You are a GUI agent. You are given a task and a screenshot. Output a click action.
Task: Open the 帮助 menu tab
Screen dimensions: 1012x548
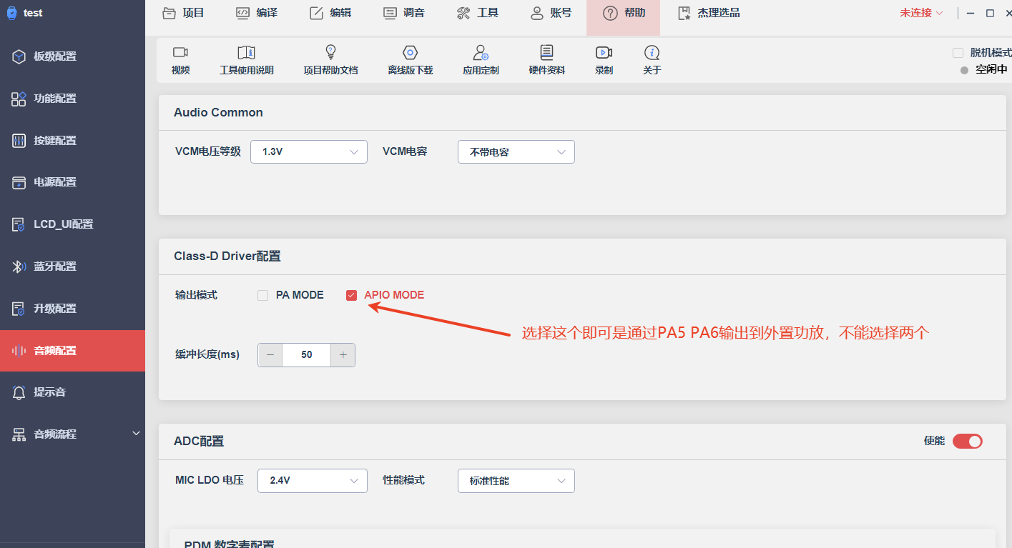(623, 17)
